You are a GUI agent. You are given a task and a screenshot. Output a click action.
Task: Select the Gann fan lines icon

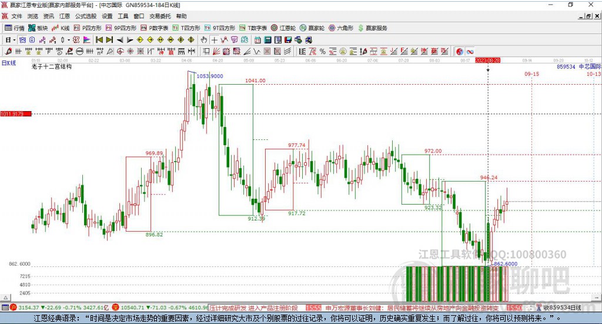tap(216, 51)
